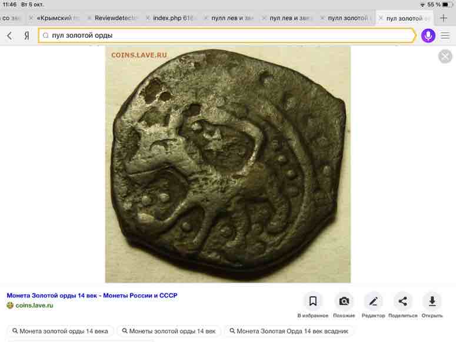Share image via Поделиться
The width and height of the screenshot is (456, 342).
coord(402,301)
